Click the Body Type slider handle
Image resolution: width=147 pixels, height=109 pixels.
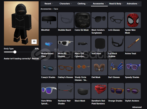pos(15,52)
